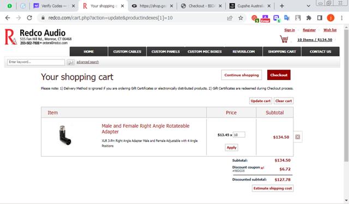
Task: Open the orange profile avatar
Action: [330, 18]
